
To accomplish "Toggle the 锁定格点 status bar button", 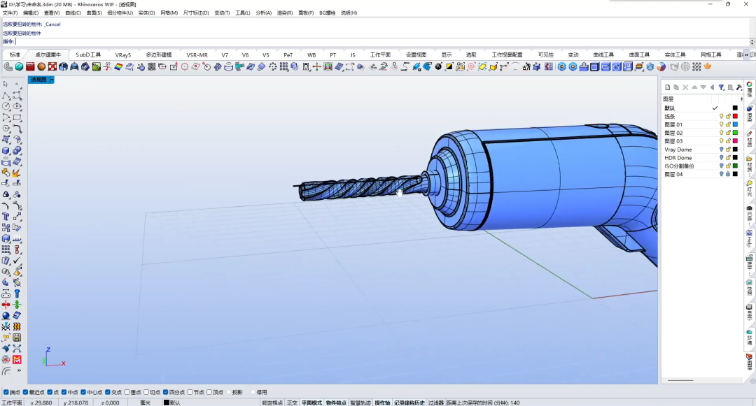I will 272,403.
